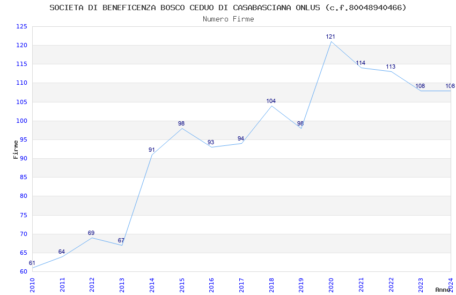456x295 pixels.
Task: Click the 'Anno' x-axis label
Action: point(443,290)
